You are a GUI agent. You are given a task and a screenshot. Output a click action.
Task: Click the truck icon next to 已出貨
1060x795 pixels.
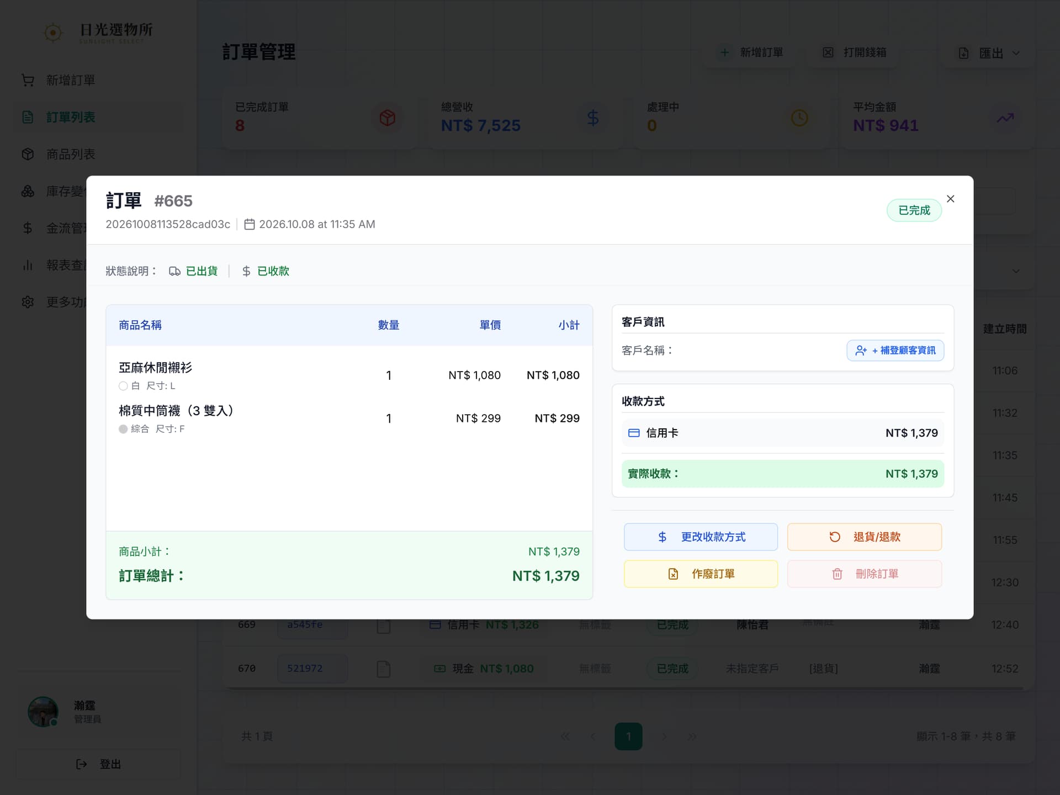click(174, 271)
